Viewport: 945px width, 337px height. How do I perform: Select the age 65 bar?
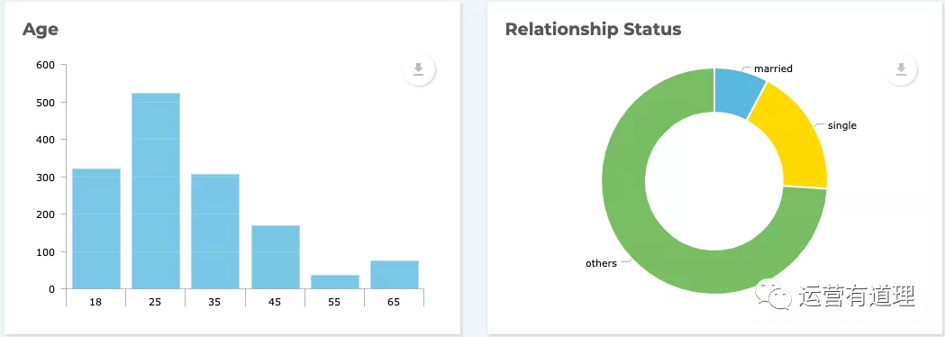tap(395, 274)
